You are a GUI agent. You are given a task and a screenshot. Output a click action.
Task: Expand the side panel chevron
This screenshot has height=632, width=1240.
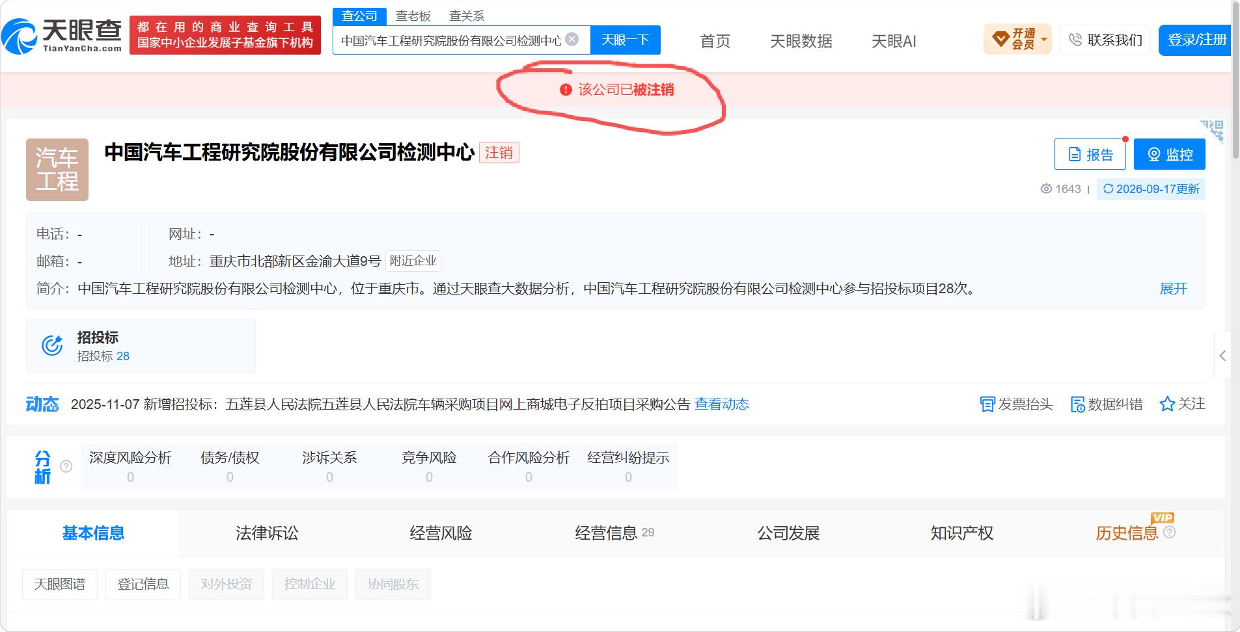coord(1222,356)
